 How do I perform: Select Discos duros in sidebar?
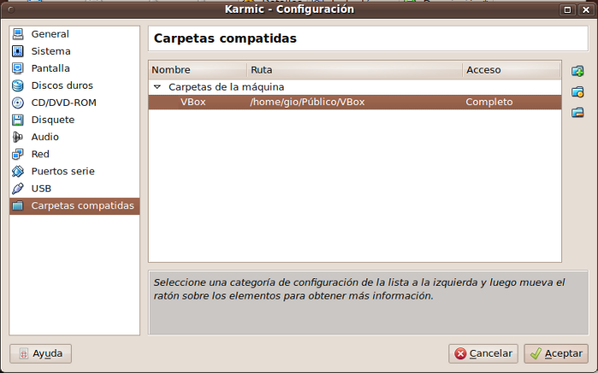pos(62,85)
